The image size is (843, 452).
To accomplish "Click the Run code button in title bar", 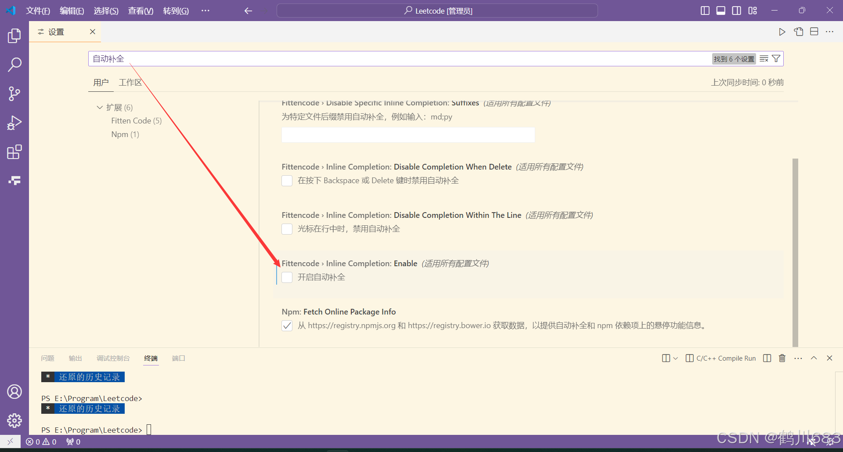I will click(x=782, y=32).
